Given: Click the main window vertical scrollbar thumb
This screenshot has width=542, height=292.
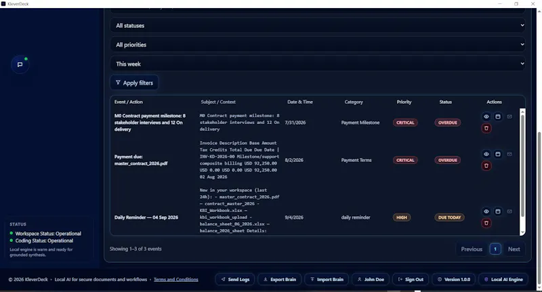Looking at the screenshot, I should coord(539,207).
